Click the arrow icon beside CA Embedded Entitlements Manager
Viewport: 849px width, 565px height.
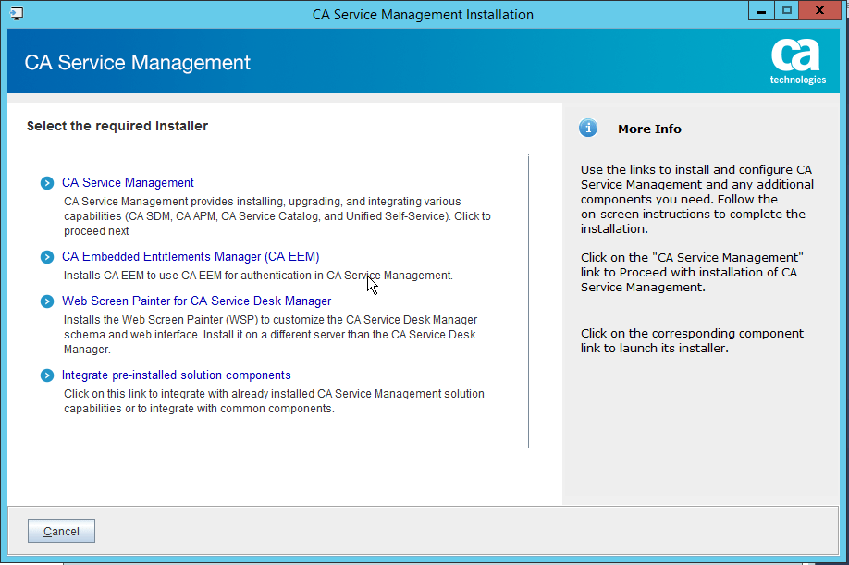tap(47, 257)
